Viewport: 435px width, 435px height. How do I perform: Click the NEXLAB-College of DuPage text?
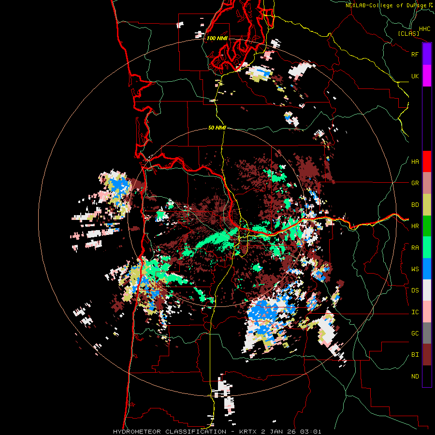[386, 5]
